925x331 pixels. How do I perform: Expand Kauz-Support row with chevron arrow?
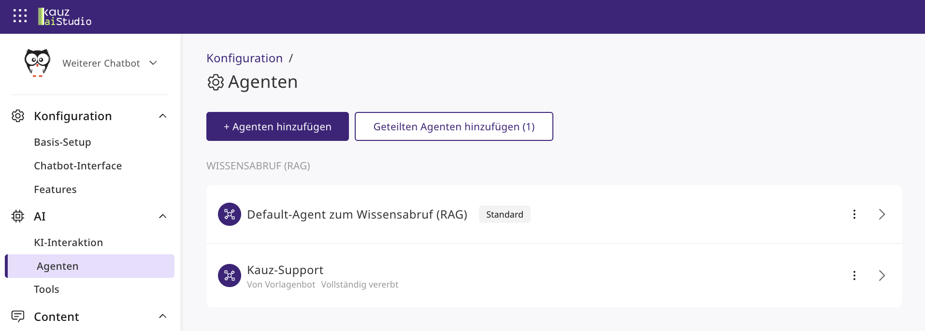[882, 276]
